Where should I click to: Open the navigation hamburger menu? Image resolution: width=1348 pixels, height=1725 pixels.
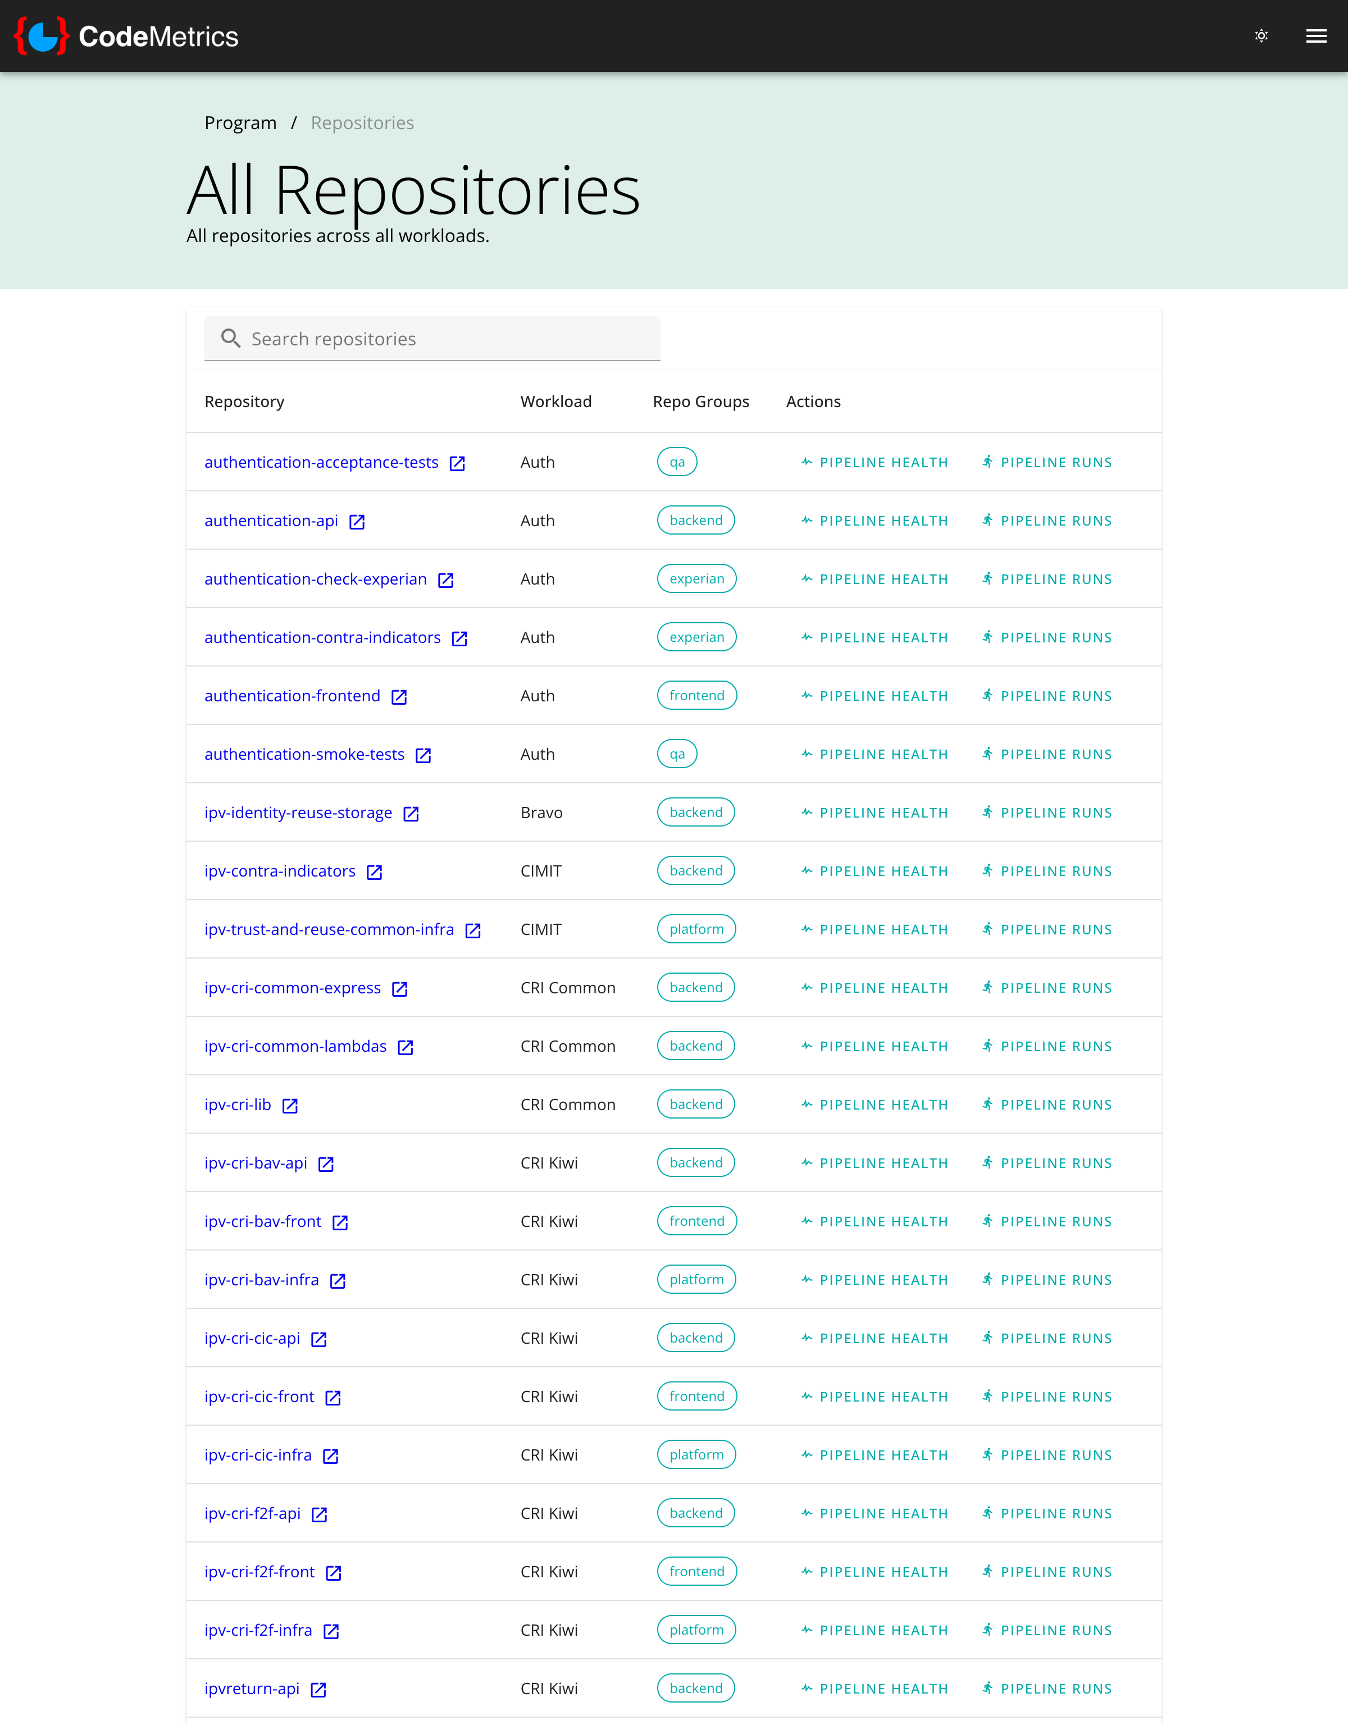click(x=1315, y=35)
